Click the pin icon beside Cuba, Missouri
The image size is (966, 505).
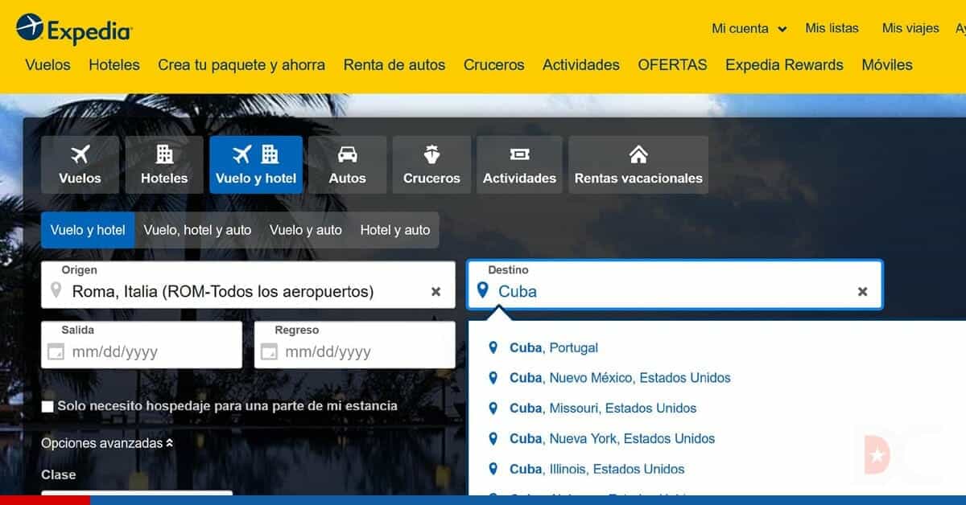493,409
